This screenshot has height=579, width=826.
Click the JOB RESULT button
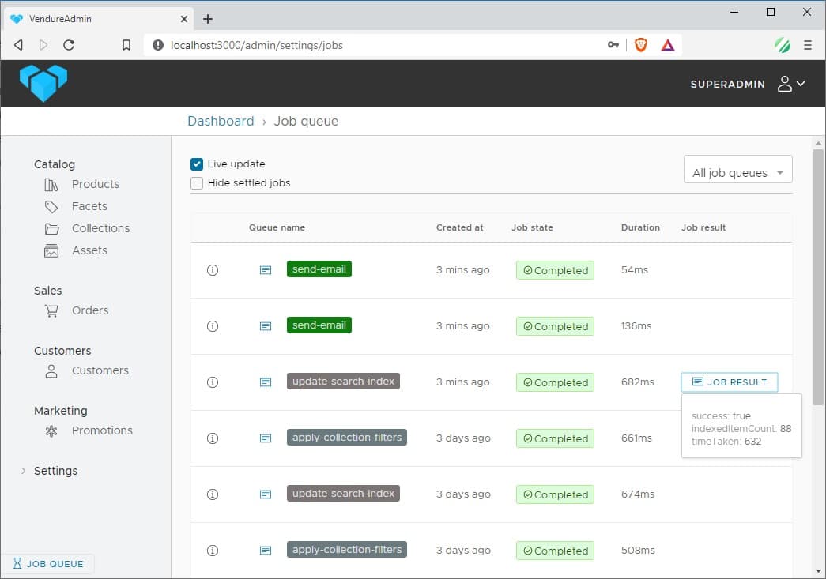[x=729, y=382]
